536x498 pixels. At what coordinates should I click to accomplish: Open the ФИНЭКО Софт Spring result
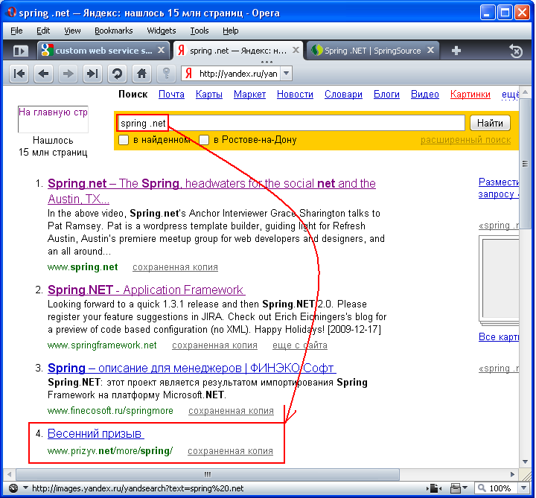coord(191,368)
